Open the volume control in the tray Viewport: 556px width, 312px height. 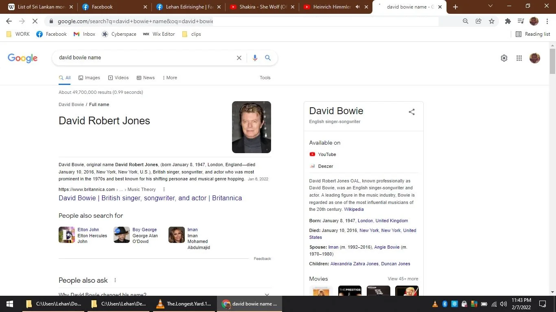coord(503,304)
